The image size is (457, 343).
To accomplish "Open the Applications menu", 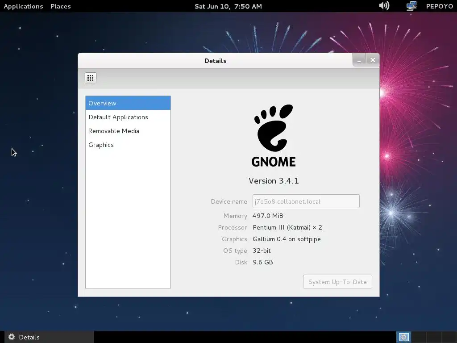I will (23, 6).
